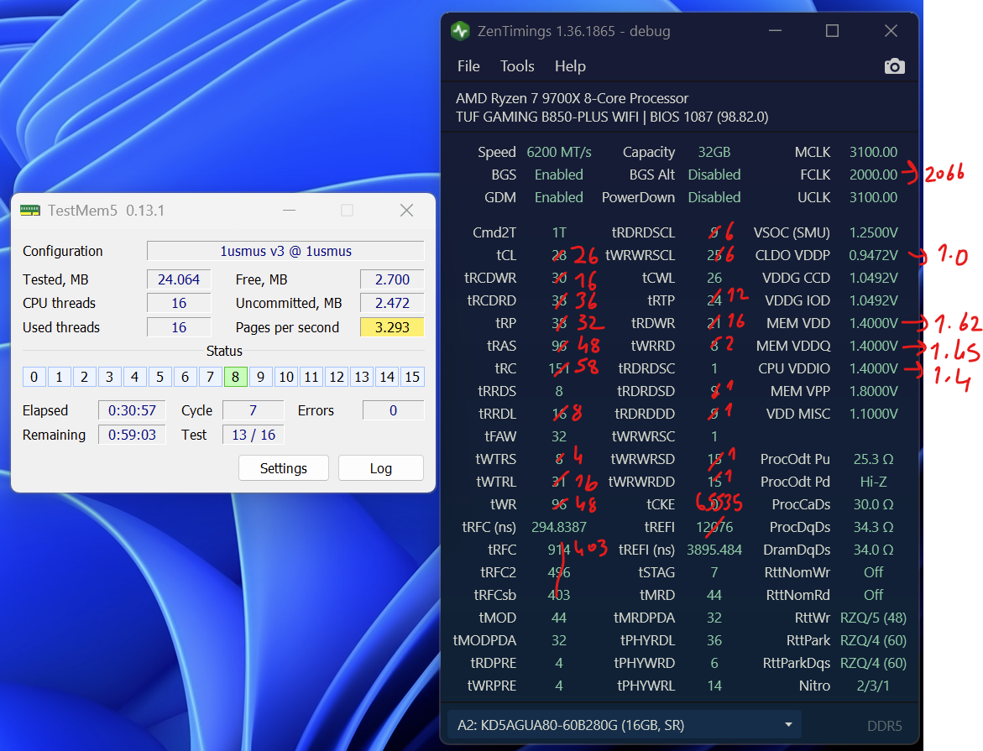Viewport: 983px width, 751px height.
Task: Click the Remaining time 0:59:03
Action: point(132,435)
